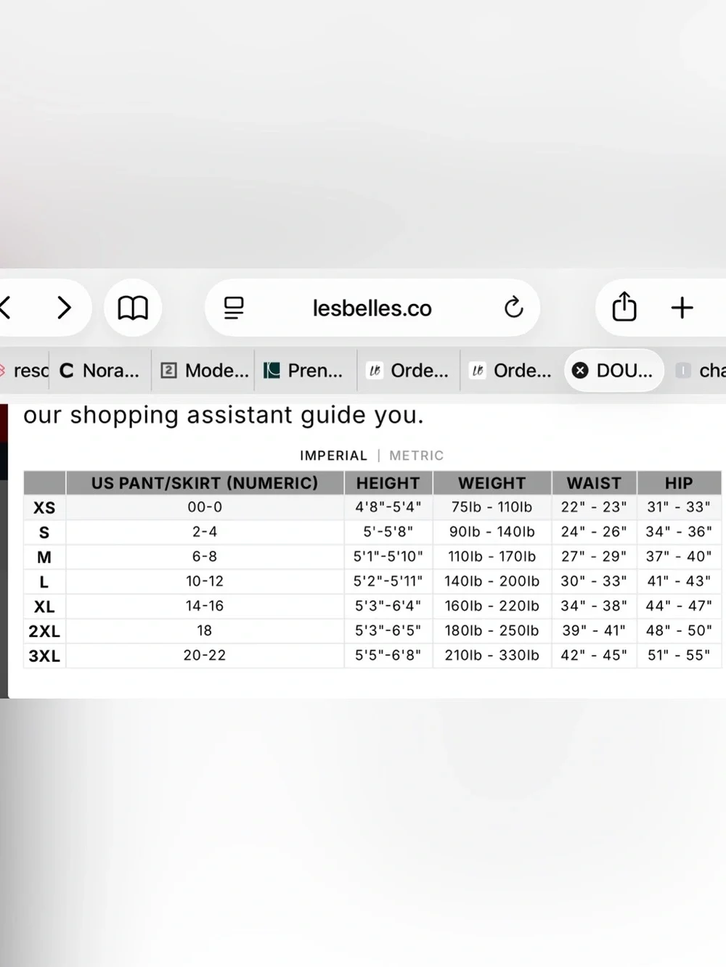Viewport: 726px width, 967px height.
Task: Reload the lesbelles.co page
Action: click(514, 308)
